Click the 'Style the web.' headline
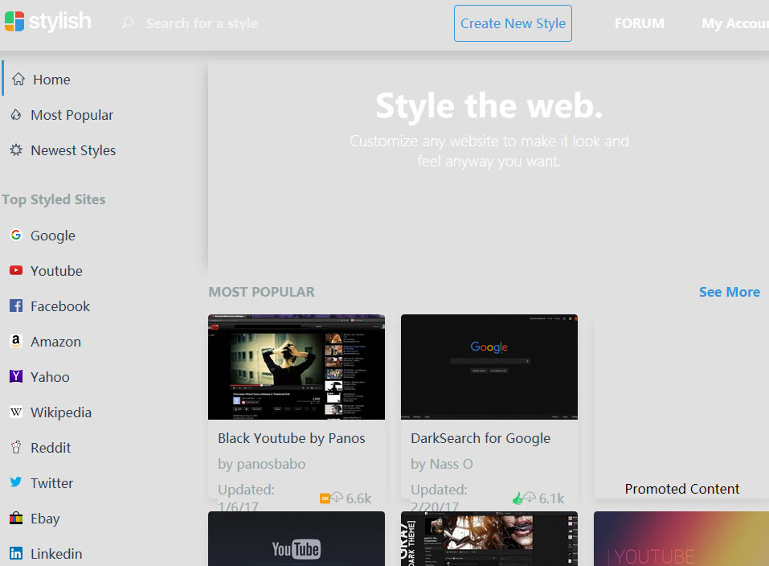Viewport: 769px width, 566px height. [x=489, y=105]
